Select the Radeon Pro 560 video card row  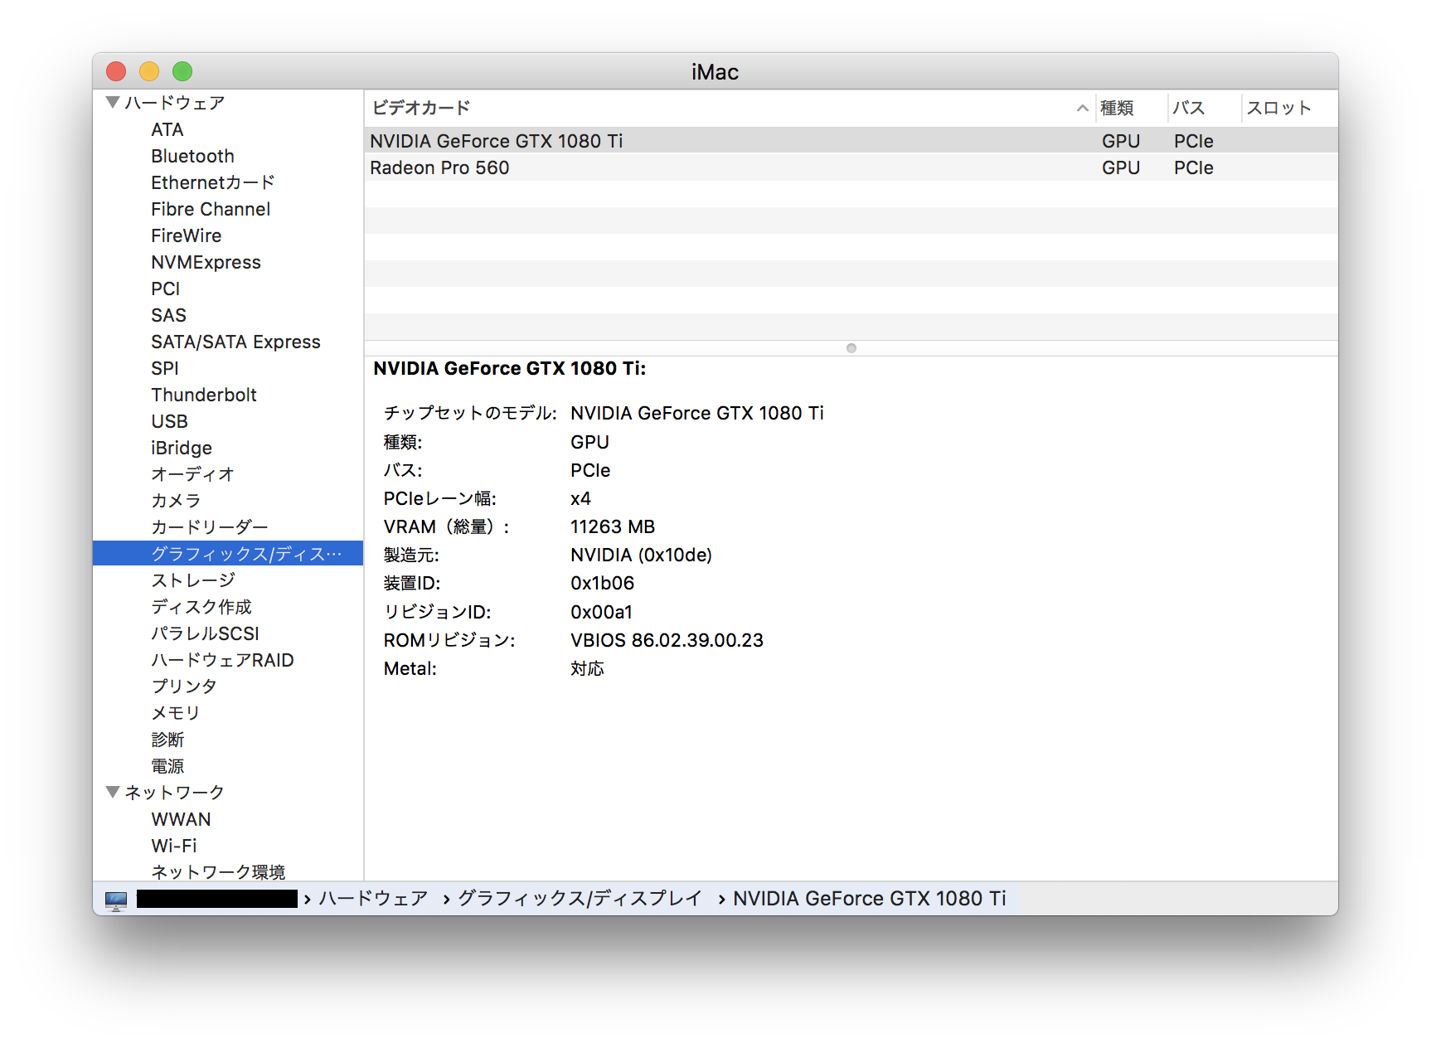(439, 167)
